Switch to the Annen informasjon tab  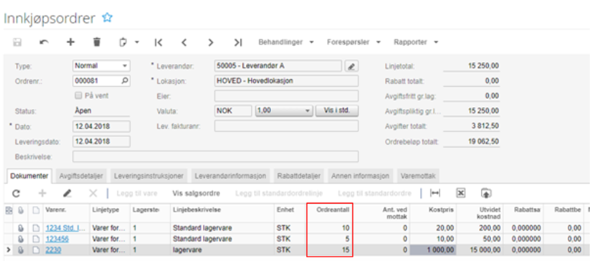360,176
